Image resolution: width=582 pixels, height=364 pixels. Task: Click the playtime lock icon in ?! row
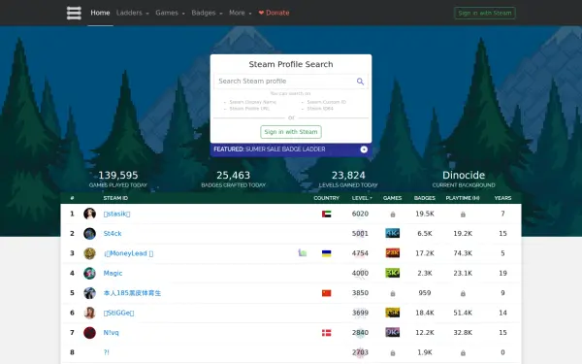[x=463, y=353]
